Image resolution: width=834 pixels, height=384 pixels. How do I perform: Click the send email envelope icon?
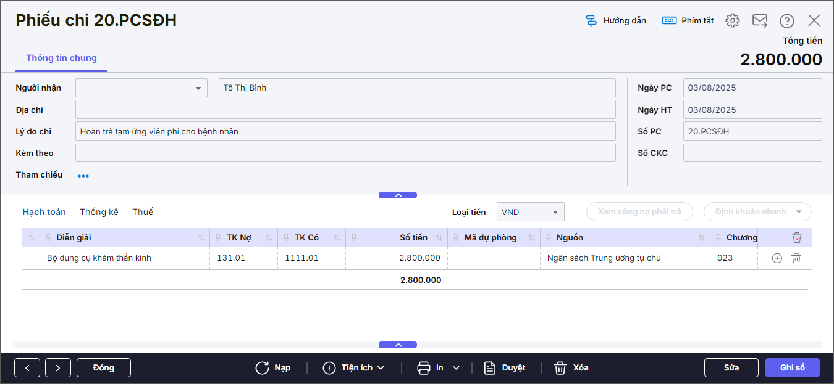coord(760,20)
